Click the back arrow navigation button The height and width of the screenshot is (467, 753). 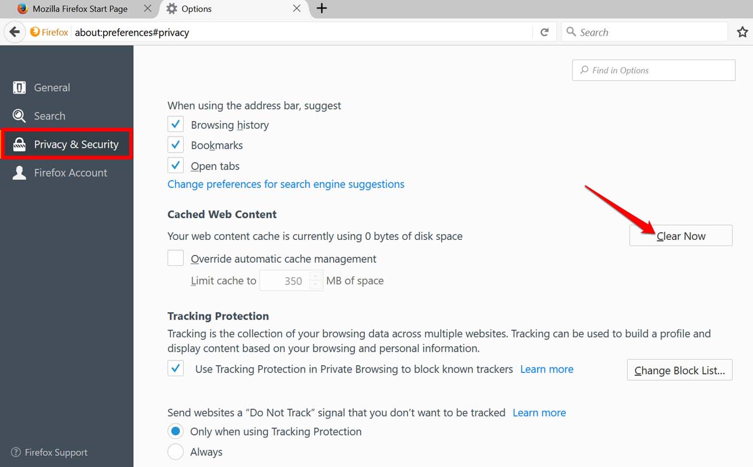pos(15,32)
